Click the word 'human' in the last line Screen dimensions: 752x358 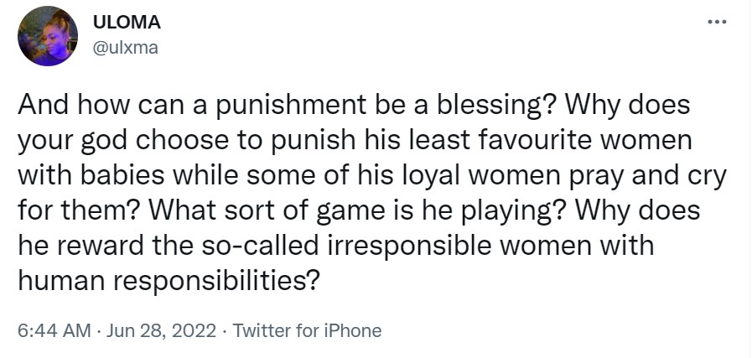coord(61,279)
